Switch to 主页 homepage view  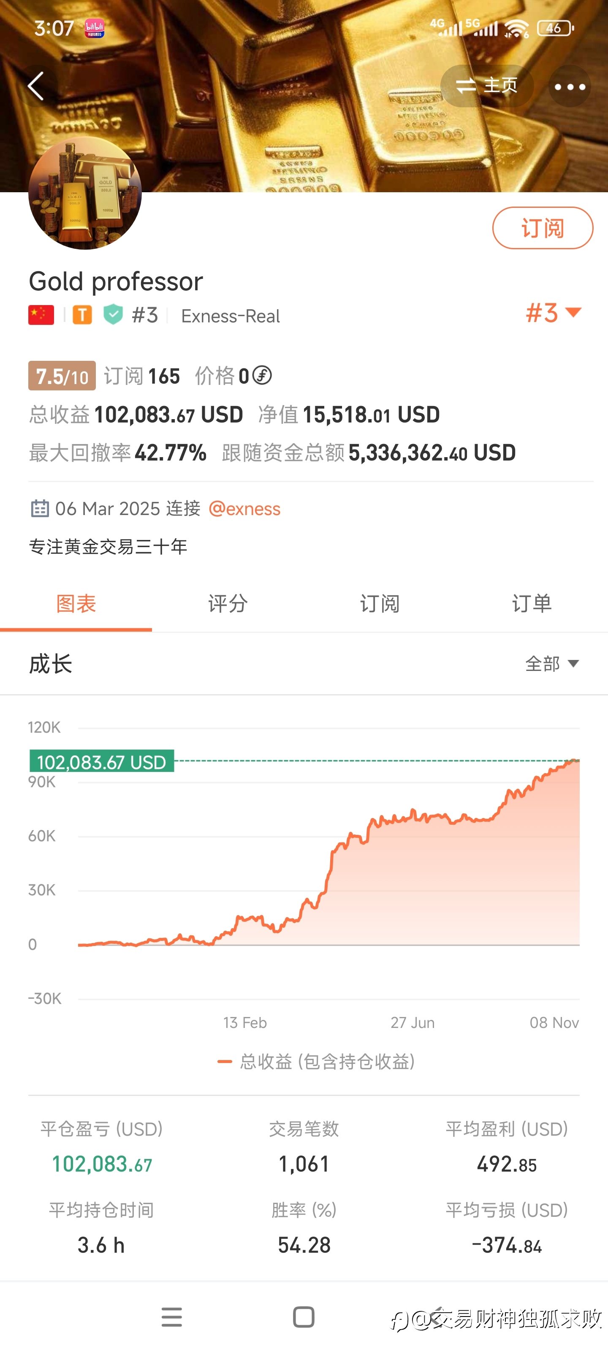click(486, 85)
